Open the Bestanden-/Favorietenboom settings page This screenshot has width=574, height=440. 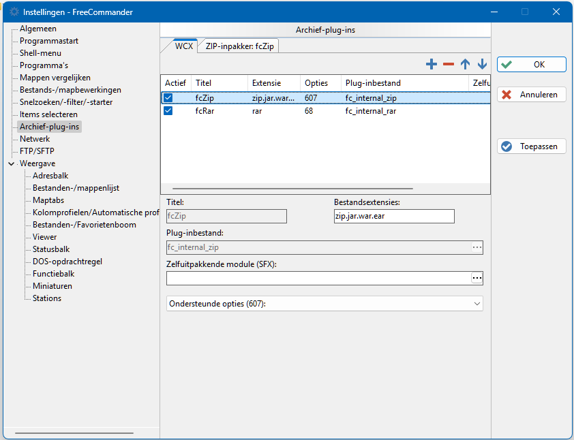(x=85, y=225)
